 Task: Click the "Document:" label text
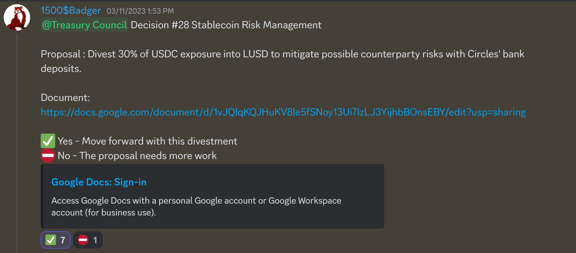tap(65, 98)
